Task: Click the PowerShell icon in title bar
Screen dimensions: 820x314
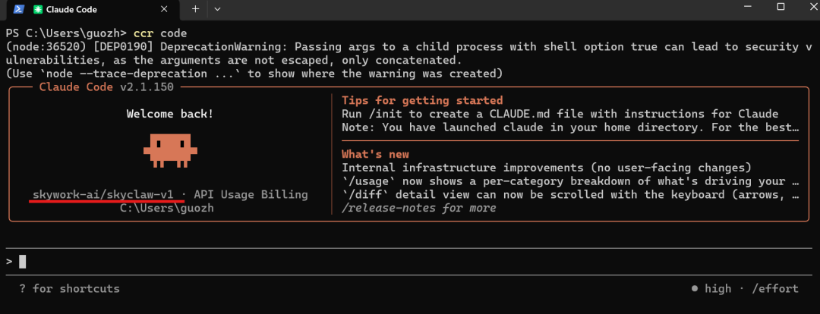Action: tap(17, 9)
